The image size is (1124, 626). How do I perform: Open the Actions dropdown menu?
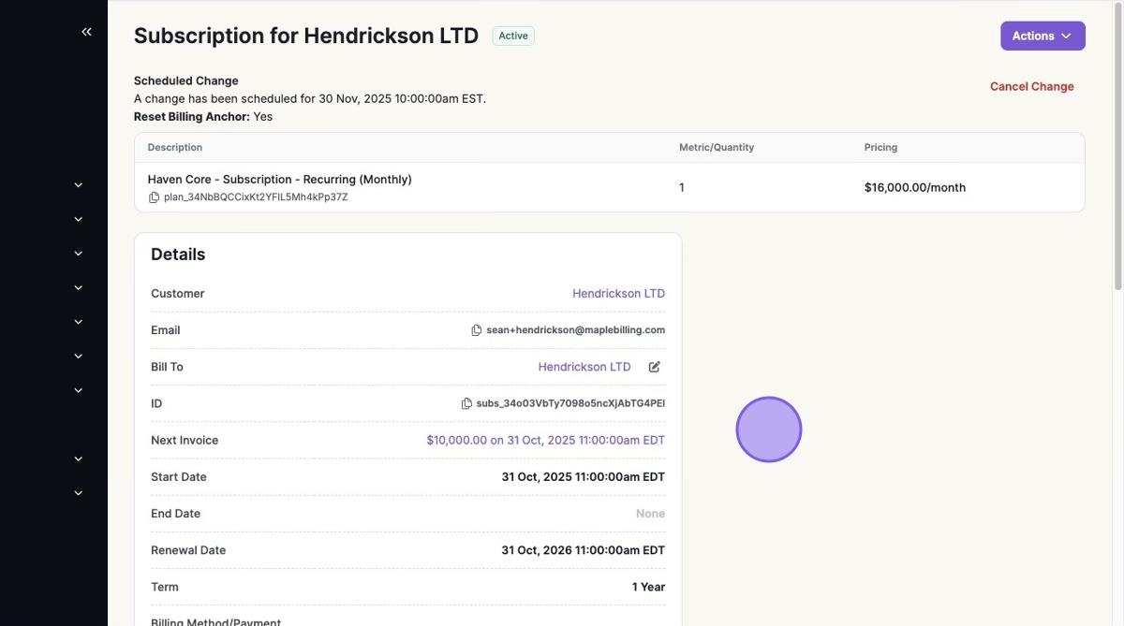1042,36
